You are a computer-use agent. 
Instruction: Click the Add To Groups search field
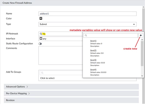(x=61, y=73)
